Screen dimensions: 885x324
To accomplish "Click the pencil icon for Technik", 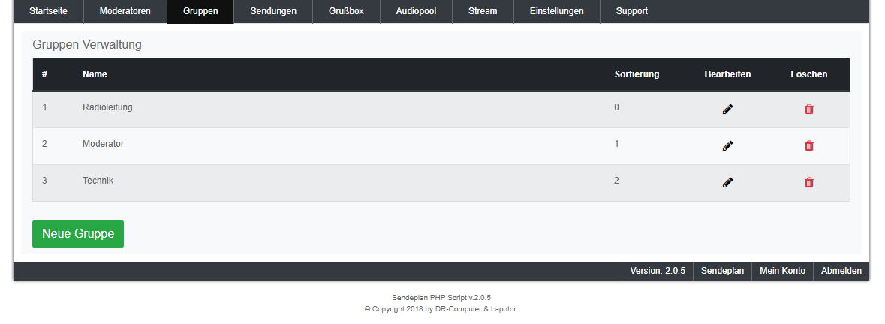I will pos(727,182).
